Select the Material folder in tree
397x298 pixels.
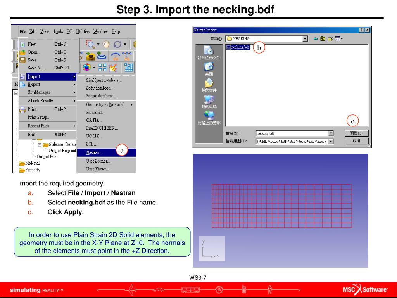(29, 163)
